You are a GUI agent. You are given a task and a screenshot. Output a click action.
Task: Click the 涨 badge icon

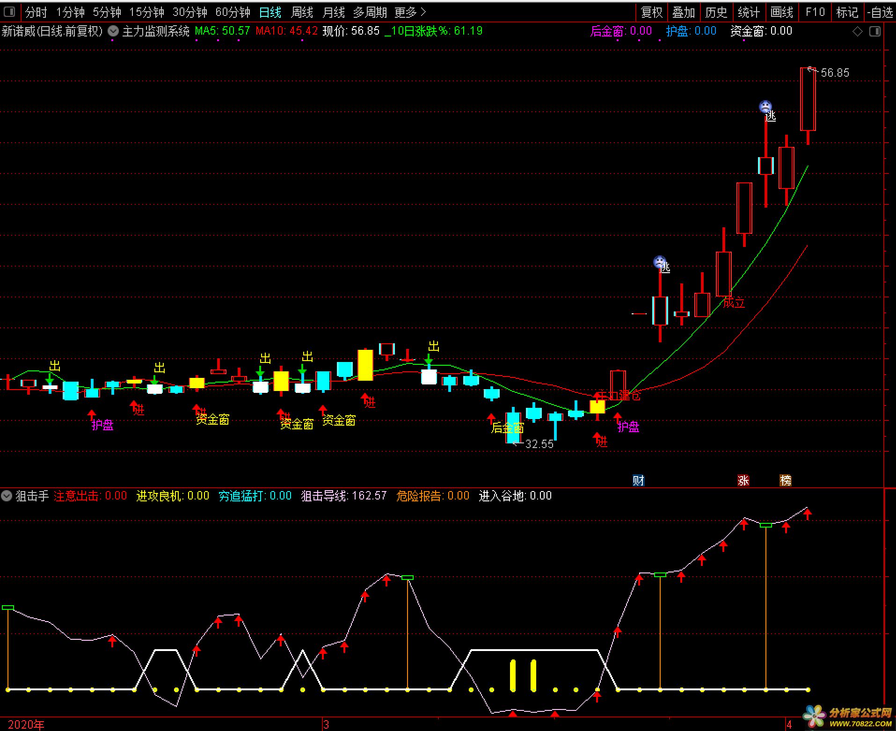tap(743, 480)
